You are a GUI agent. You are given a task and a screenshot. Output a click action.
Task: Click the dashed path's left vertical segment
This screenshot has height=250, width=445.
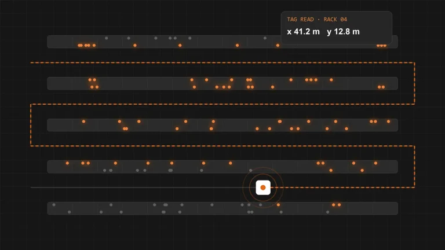pos(31,125)
